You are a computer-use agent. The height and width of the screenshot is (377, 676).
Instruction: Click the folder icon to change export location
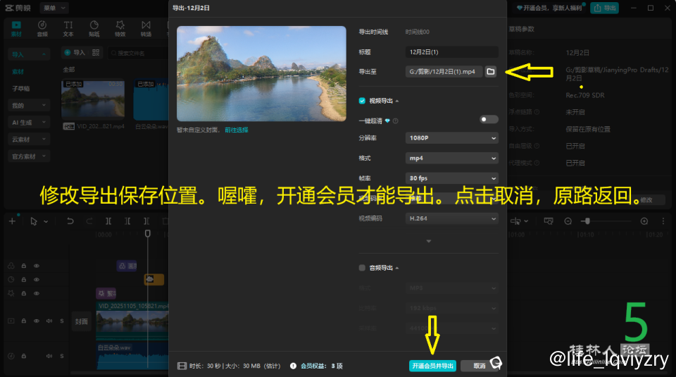tap(491, 72)
